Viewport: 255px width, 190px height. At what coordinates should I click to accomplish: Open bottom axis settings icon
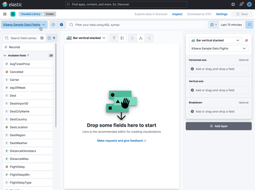140,38
